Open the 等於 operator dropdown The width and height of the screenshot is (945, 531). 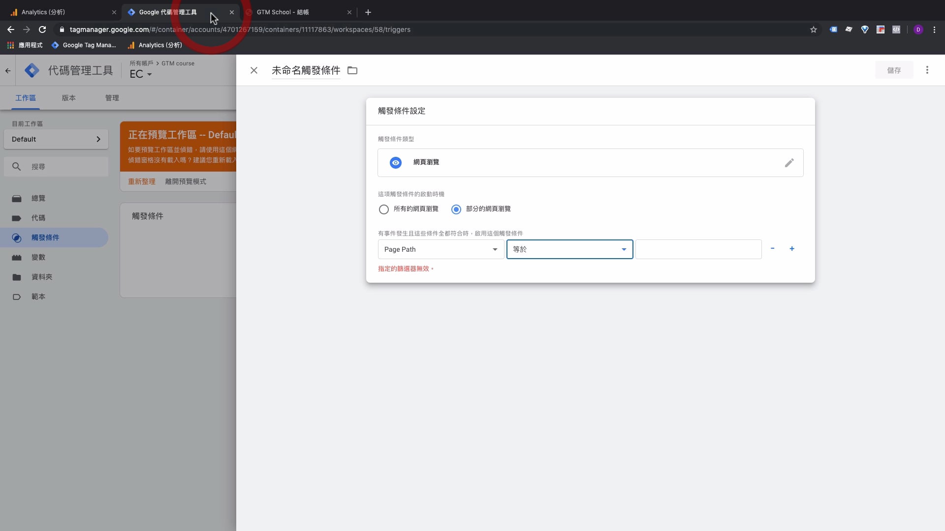pyautogui.click(x=569, y=249)
